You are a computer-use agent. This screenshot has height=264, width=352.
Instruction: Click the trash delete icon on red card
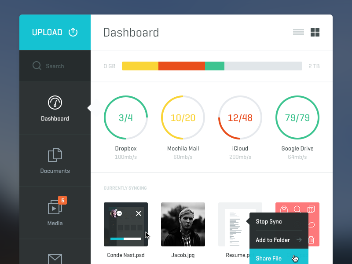tap(311, 240)
